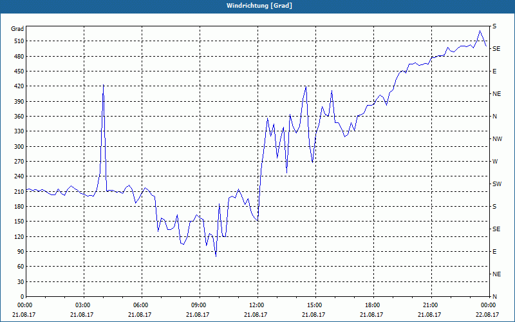Select the 420 degree axis label
The height and width of the screenshot is (322, 515).
point(19,86)
